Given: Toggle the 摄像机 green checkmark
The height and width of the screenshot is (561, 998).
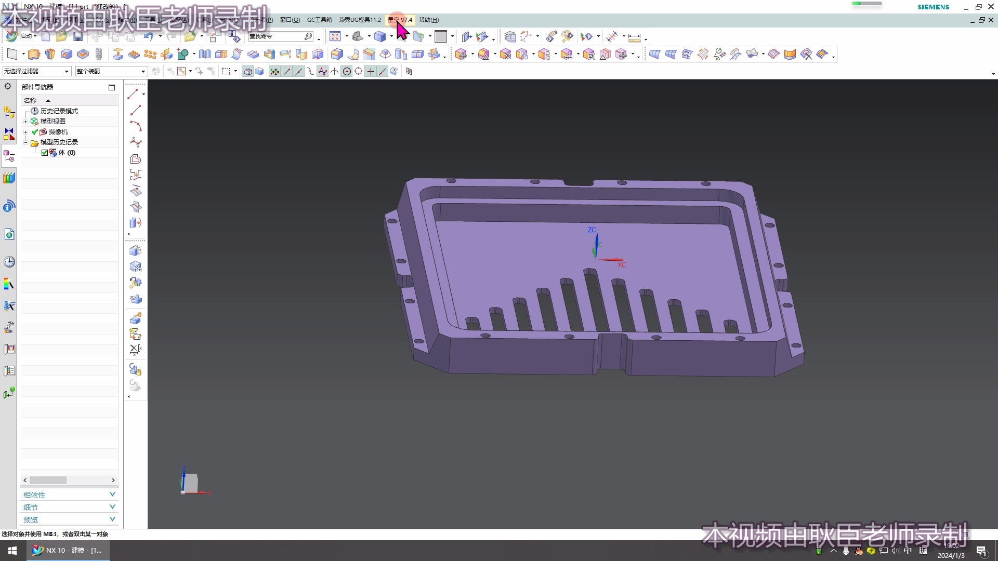Looking at the screenshot, I should [35, 132].
